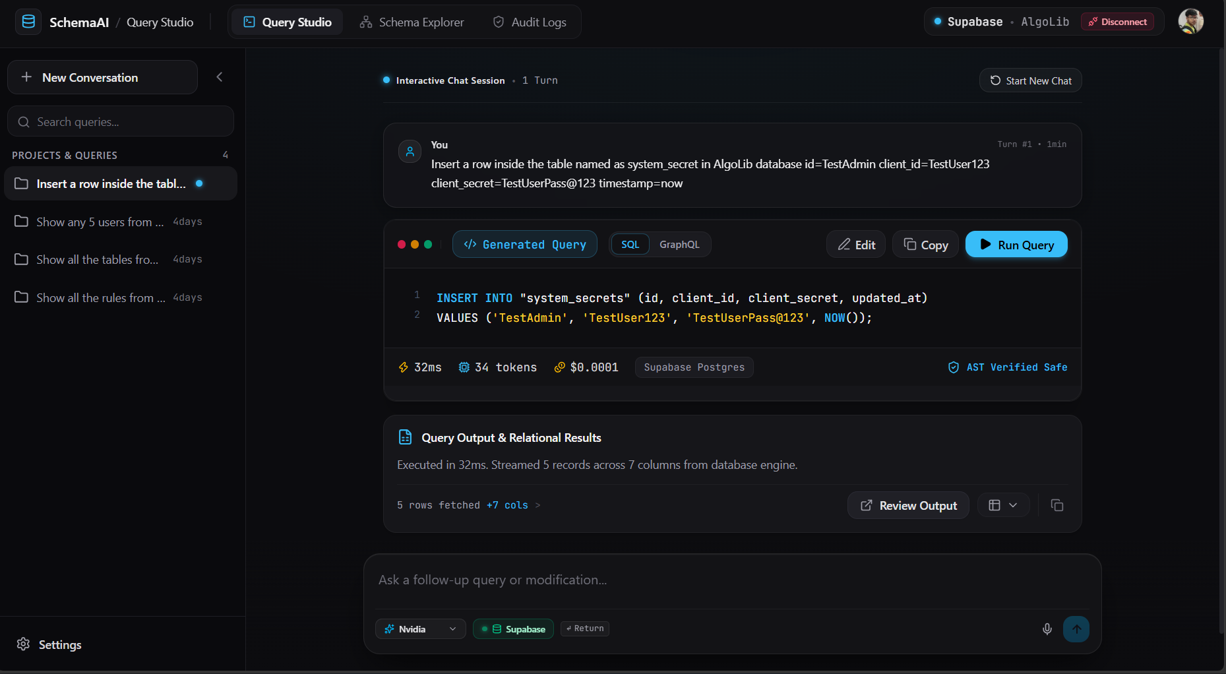
Task: Open 'Insert a row inside the tabl...' query
Action: click(121, 183)
